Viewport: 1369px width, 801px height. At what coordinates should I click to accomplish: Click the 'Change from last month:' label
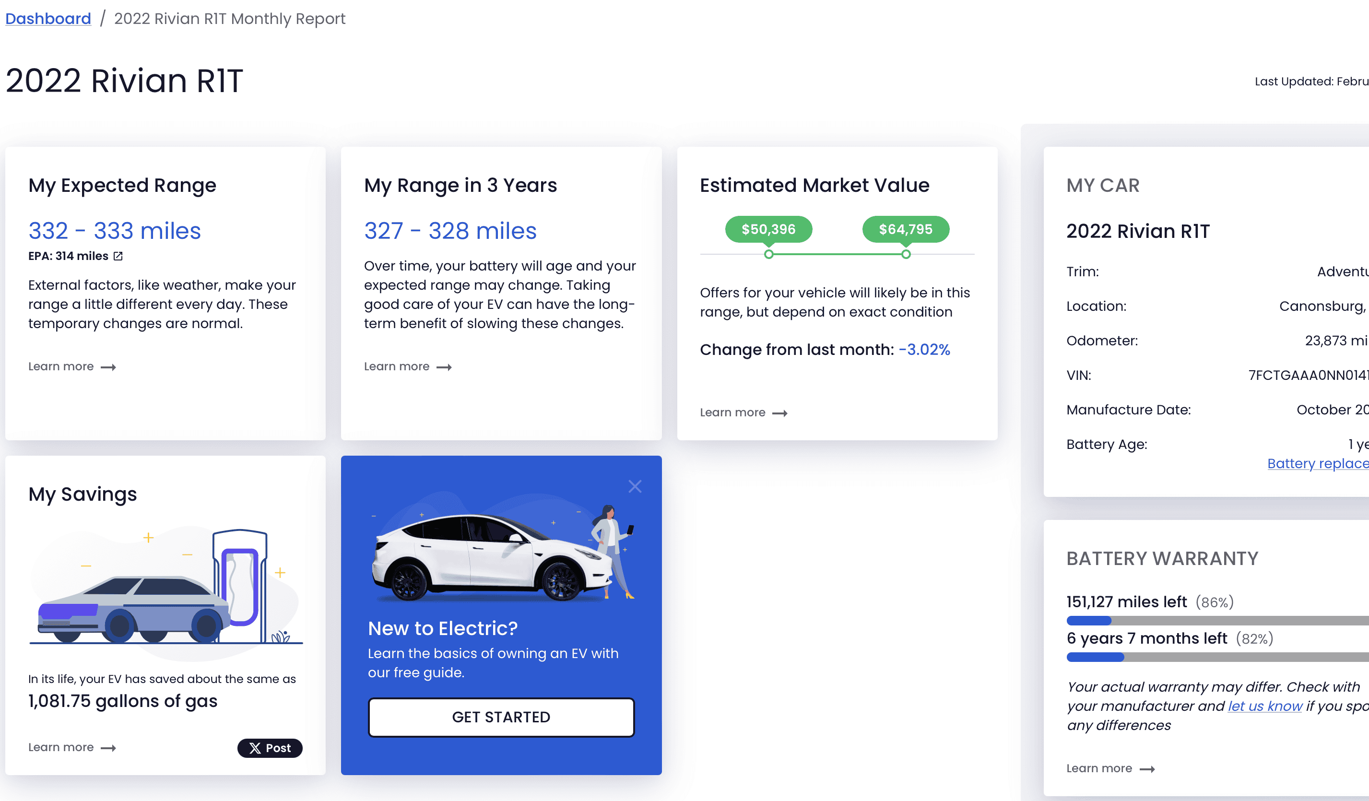tap(796, 349)
